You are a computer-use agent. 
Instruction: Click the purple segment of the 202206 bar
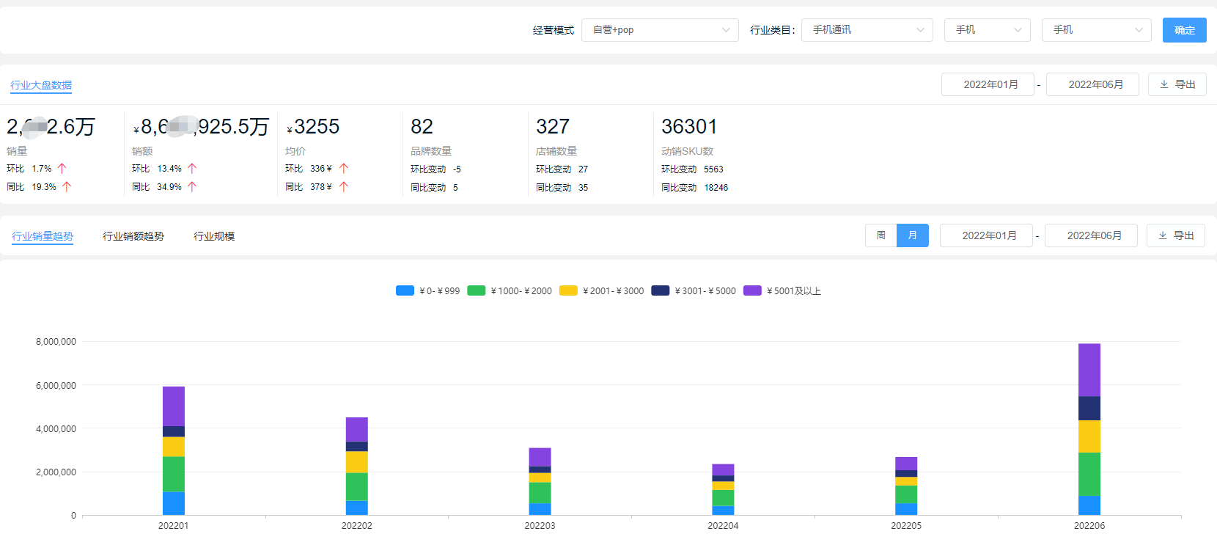coord(1089,370)
